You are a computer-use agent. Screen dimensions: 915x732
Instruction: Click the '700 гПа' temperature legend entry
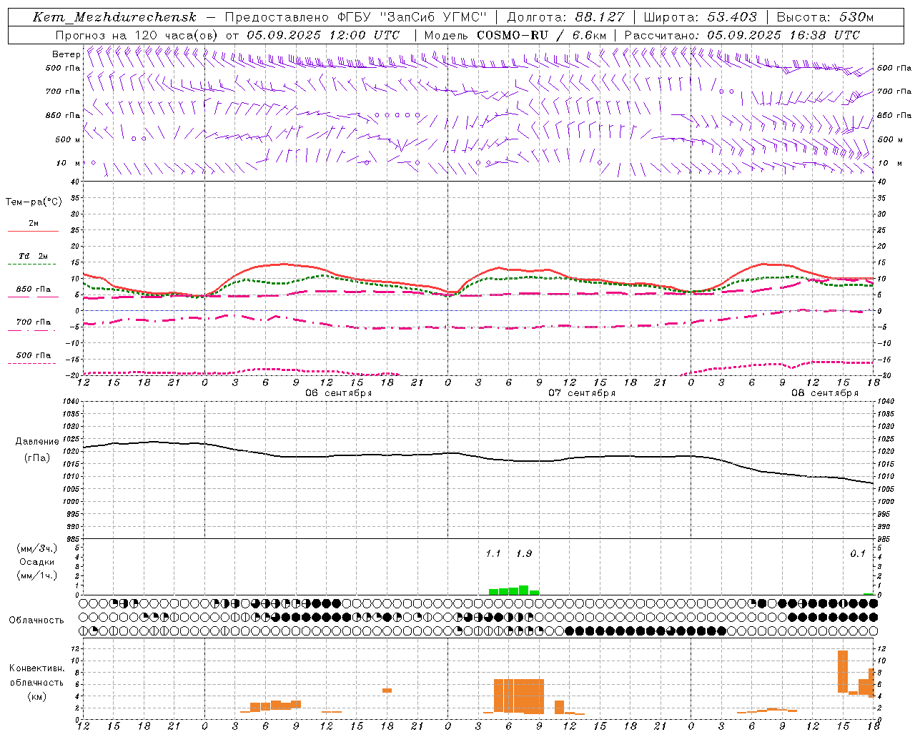34,322
